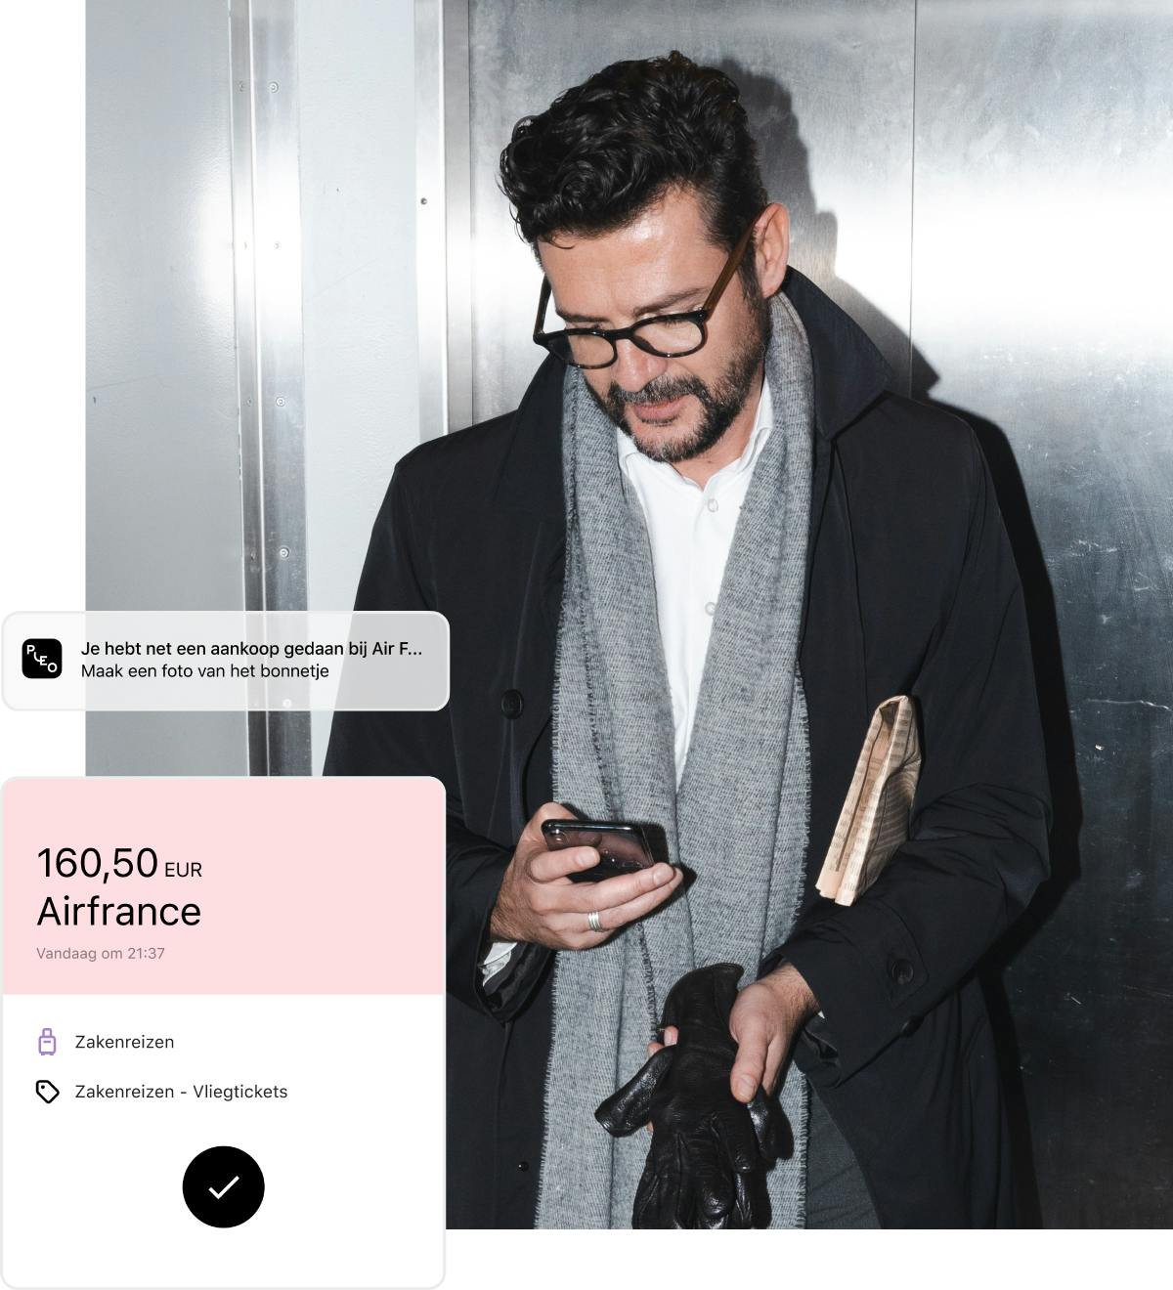Select the Zakenreizen category label

pos(124,1042)
